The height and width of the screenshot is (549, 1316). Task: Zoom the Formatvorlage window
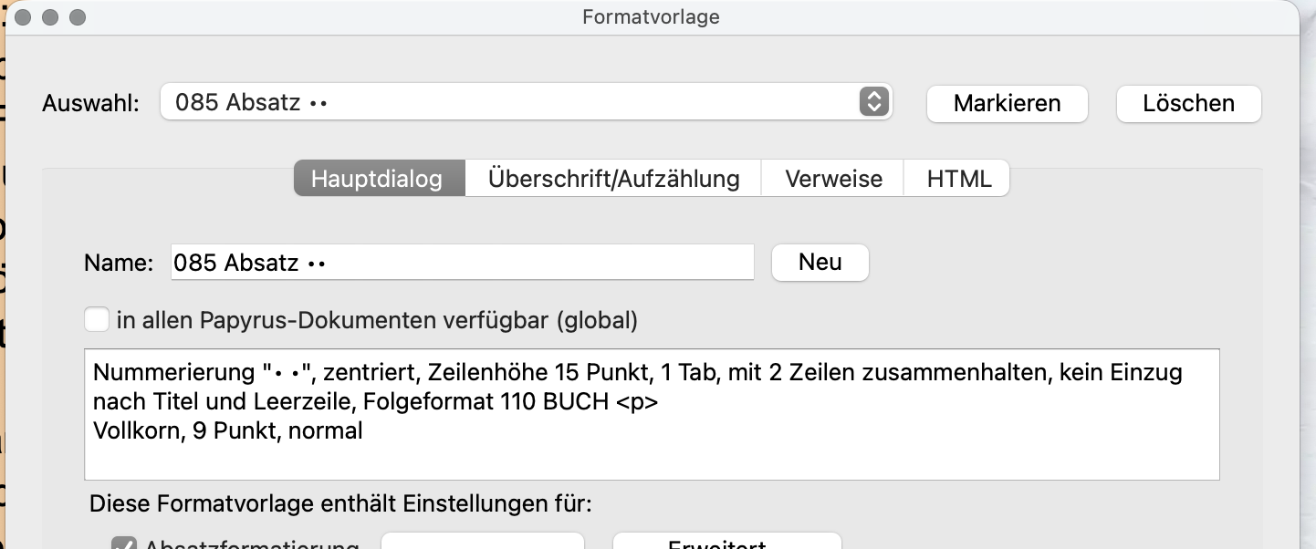coord(78,17)
